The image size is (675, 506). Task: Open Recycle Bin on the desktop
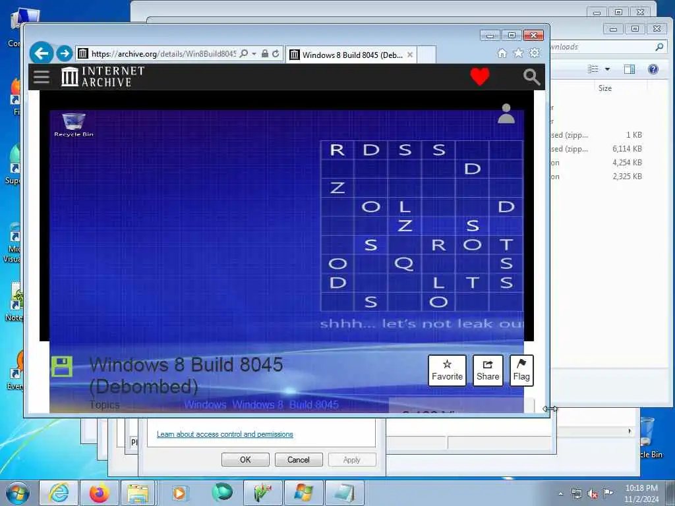click(x=649, y=437)
